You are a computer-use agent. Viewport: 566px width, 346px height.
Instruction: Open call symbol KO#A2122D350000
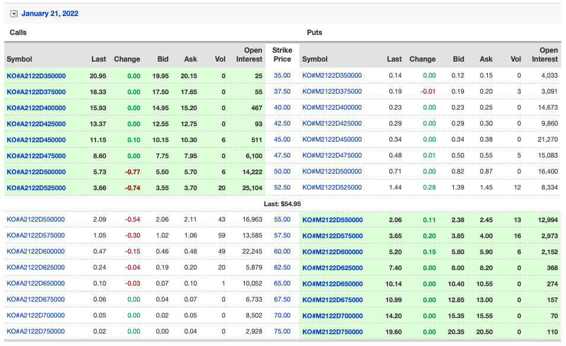pyautogui.click(x=36, y=76)
